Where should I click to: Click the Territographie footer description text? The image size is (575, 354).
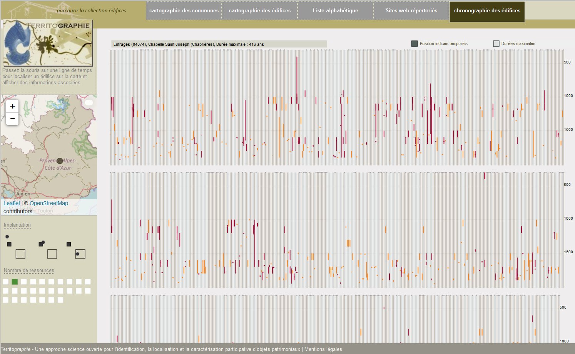pos(151,349)
